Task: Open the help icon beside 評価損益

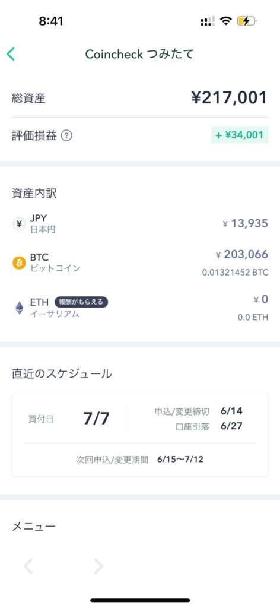Action: click(x=66, y=136)
